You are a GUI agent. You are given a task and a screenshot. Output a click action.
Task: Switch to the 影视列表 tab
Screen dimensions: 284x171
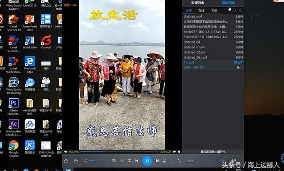click(x=197, y=3)
